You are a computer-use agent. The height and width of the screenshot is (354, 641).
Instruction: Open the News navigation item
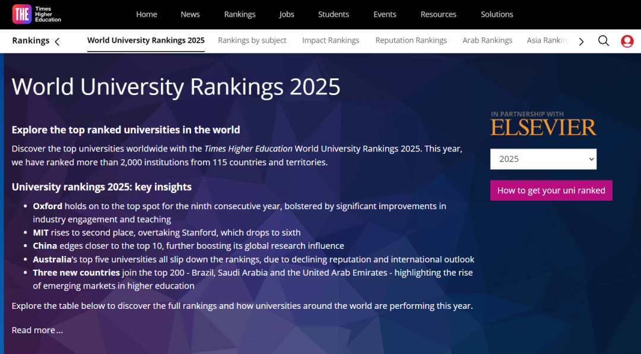coord(191,14)
